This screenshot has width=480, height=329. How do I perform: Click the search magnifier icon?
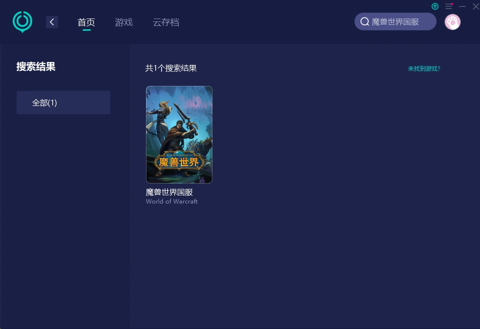point(365,22)
